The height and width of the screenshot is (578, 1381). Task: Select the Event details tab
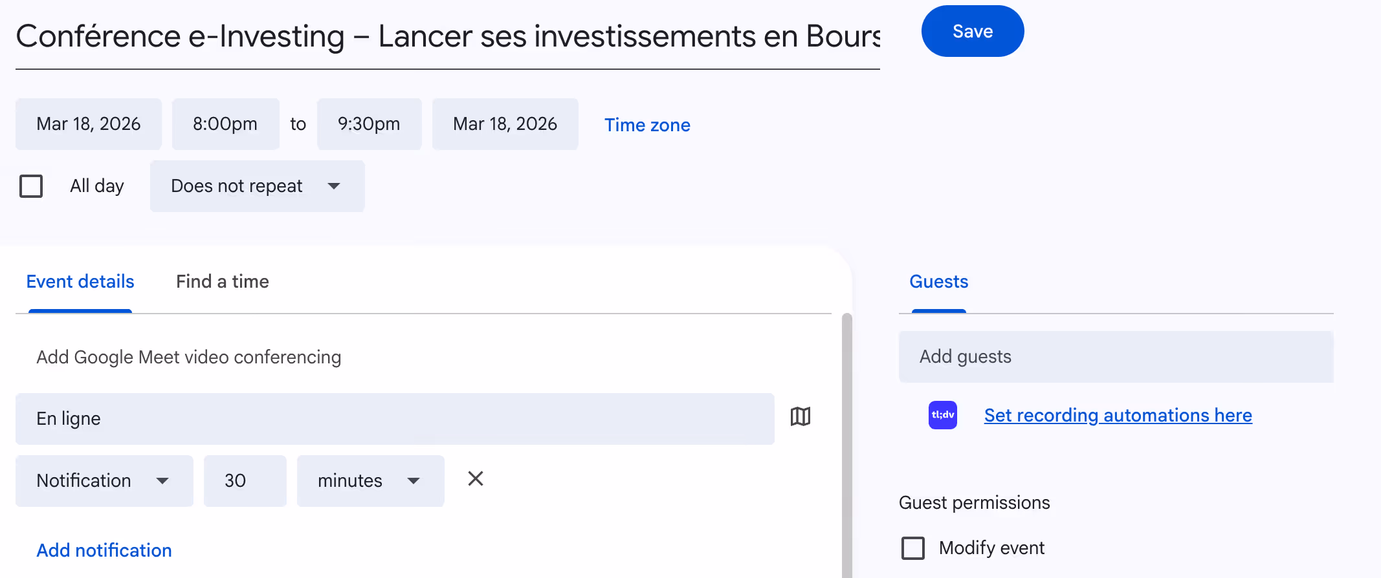[x=80, y=282]
